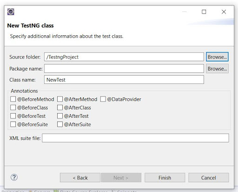The height and width of the screenshot is (192, 238).
Task: Click the Eclipse icon in the dialog title bar
Action: click(11, 12)
